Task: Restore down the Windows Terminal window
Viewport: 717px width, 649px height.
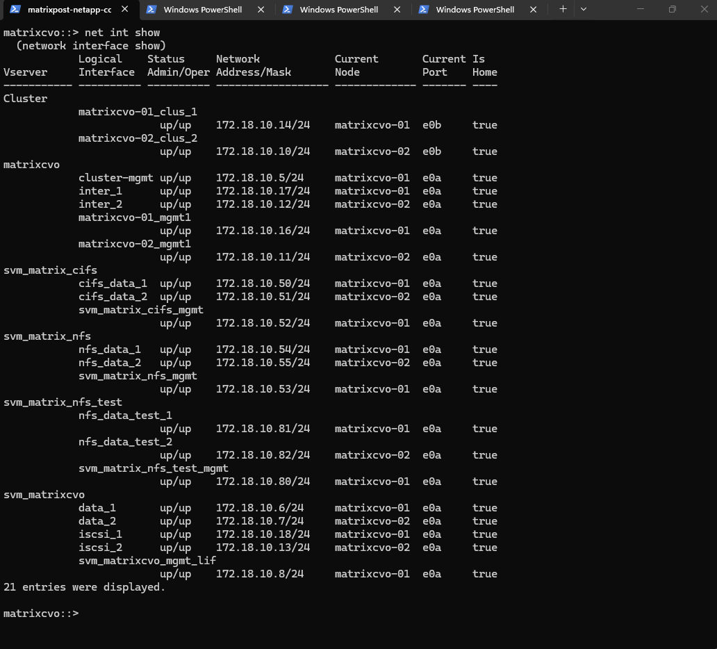Action: [672, 10]
